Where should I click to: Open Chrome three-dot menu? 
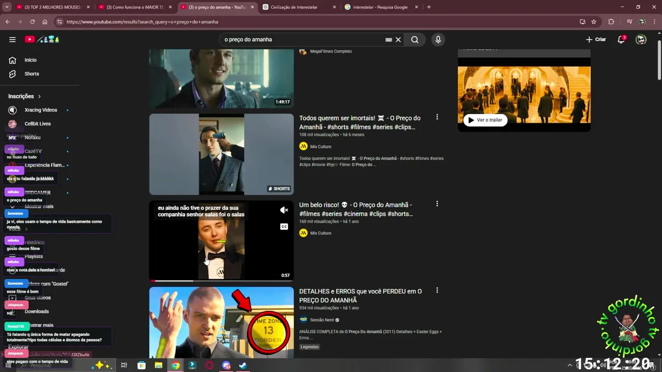click(655, 22)
